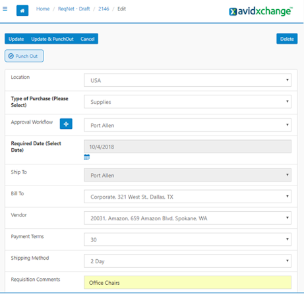
Task: Open the Type of Purchase dropdown
Action: coord(187,101)
